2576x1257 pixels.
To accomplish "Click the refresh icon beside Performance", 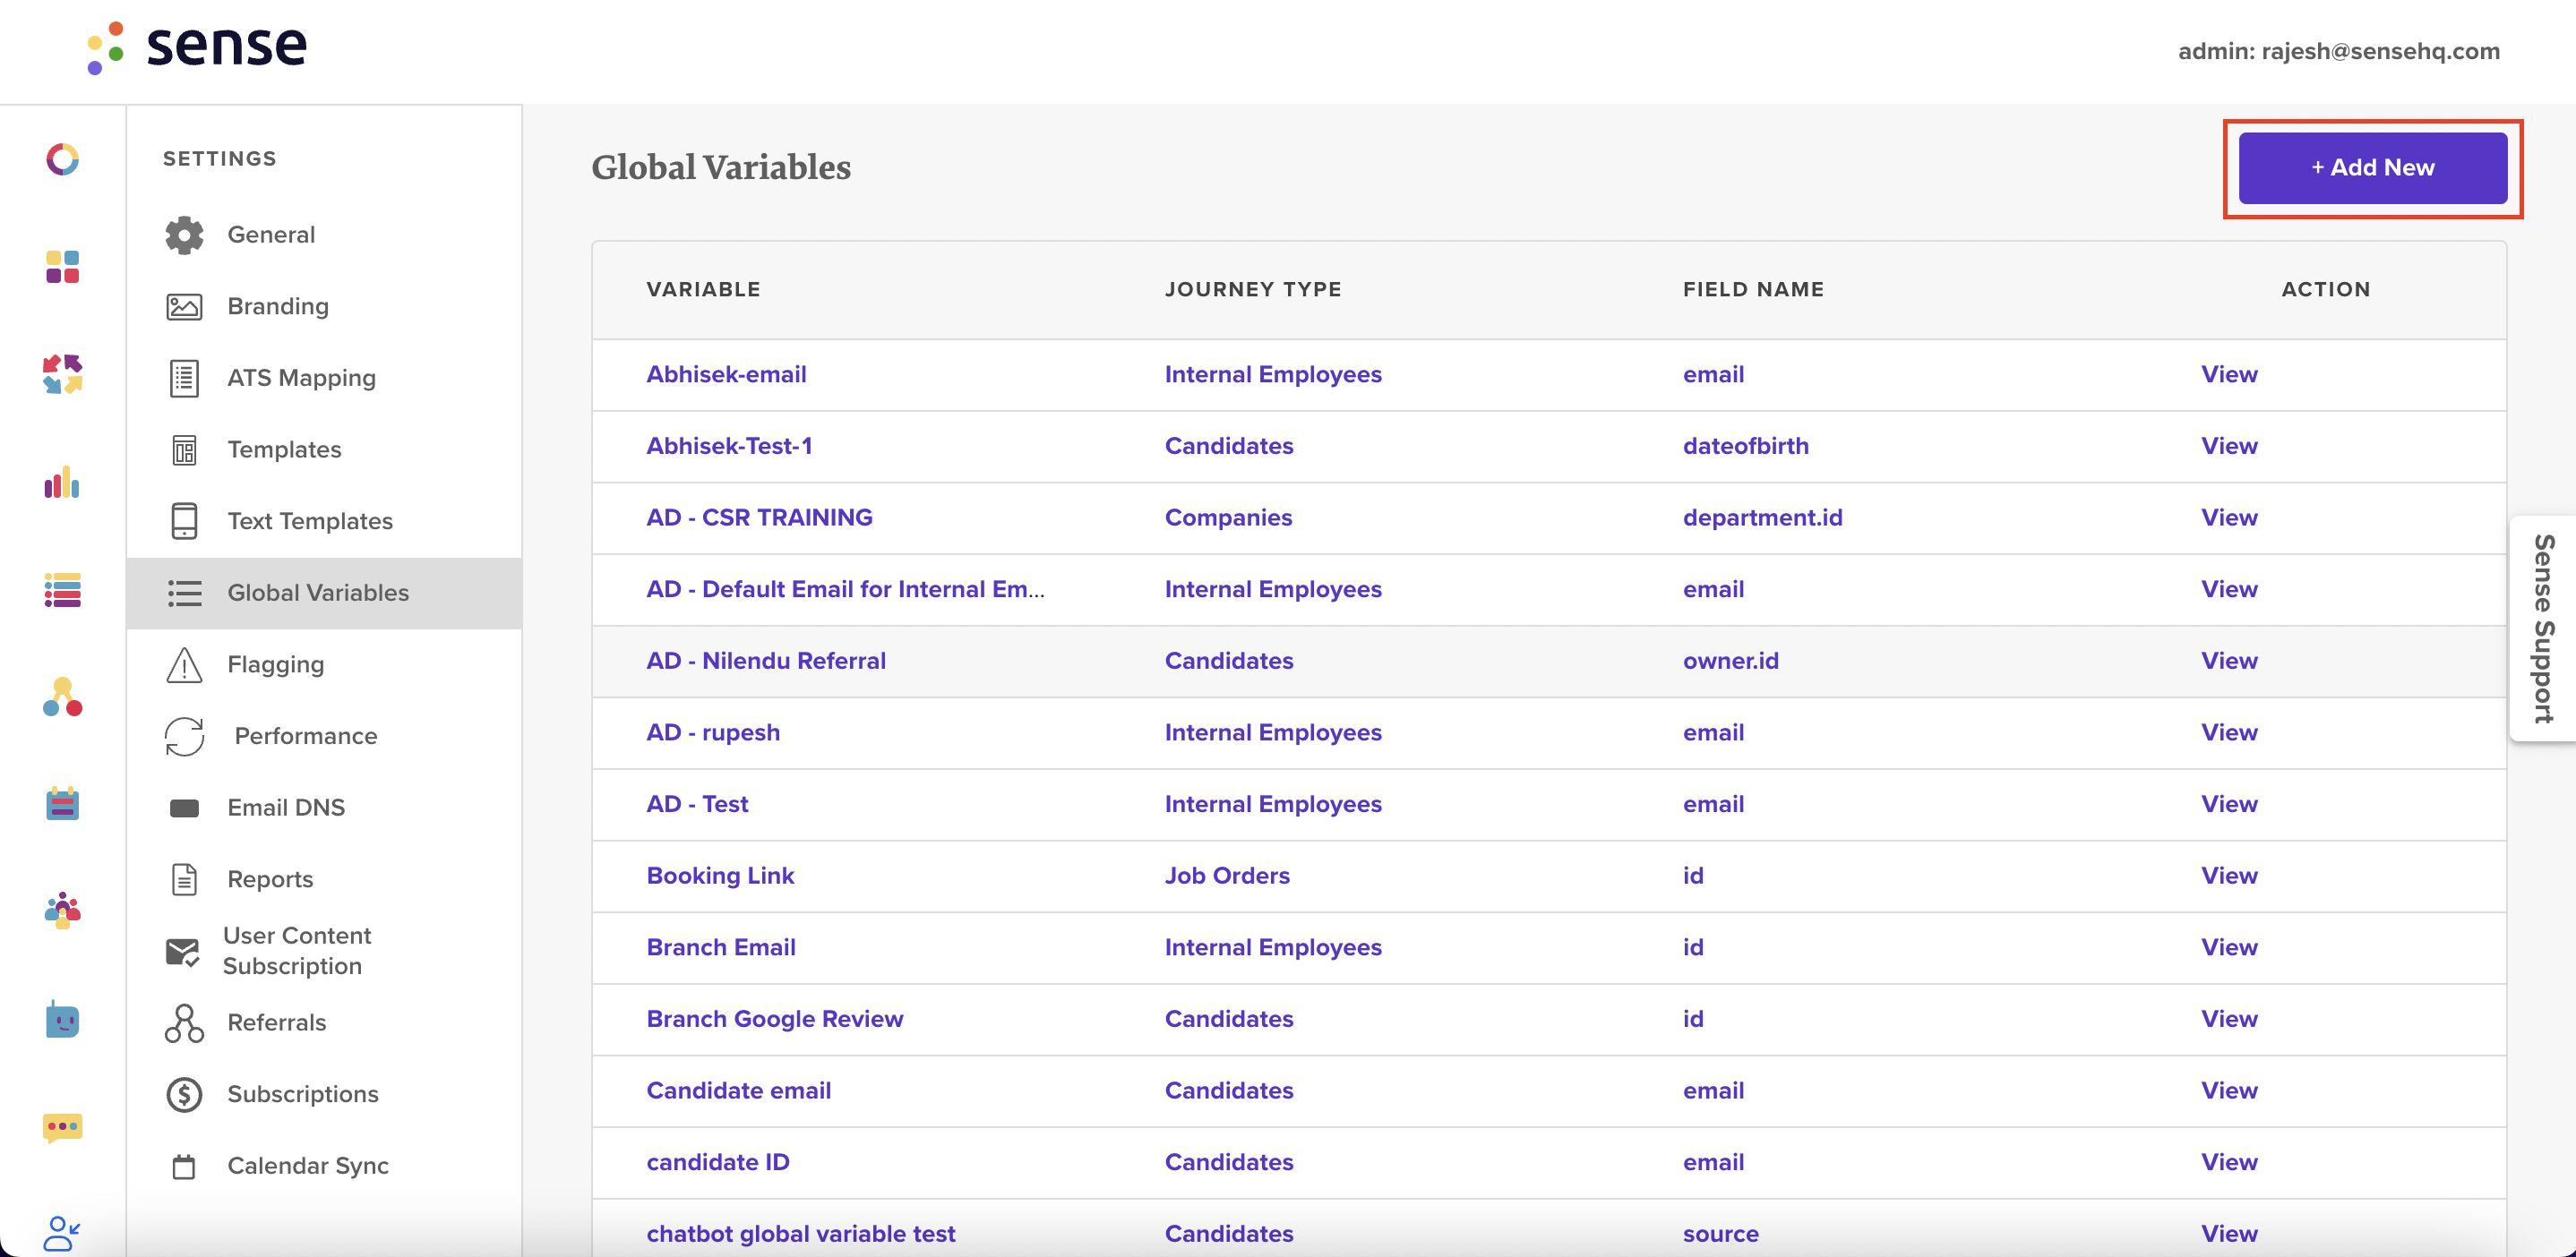I will click(184, 737).
